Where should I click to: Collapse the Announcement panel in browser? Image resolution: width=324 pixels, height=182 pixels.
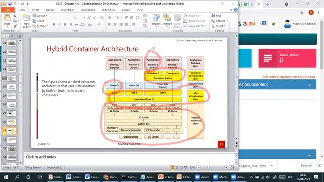pos(309,85)
